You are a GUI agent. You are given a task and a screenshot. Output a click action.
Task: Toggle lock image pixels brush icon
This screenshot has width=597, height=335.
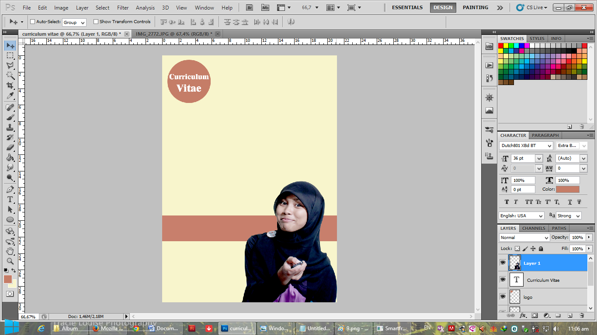pyautogui.click(x=525, y=249)
